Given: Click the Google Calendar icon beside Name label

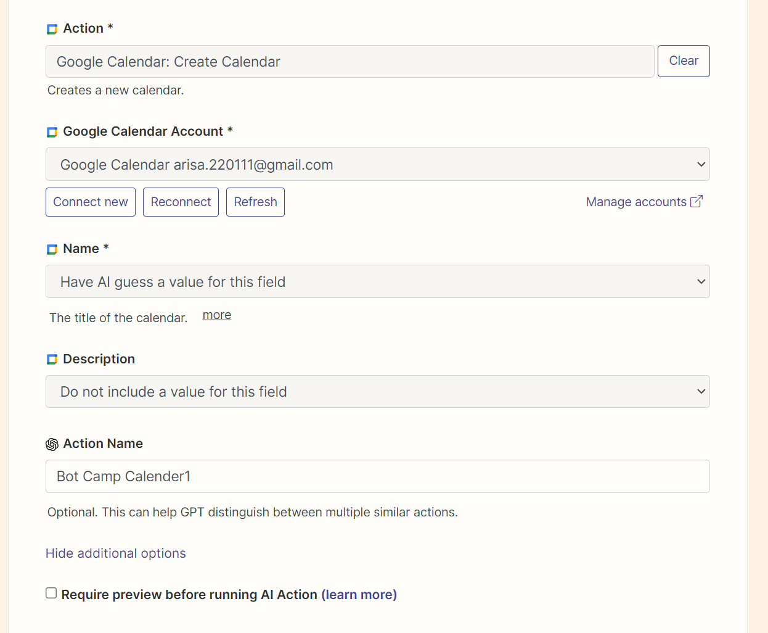Looking at the screenshot, I should pos(52,249).
